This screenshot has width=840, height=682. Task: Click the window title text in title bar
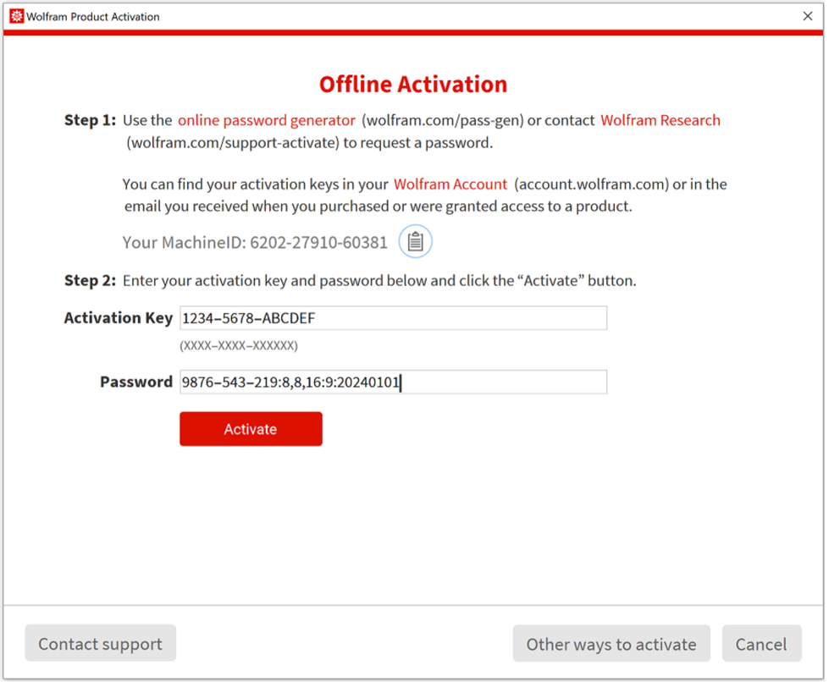[93, 16]
